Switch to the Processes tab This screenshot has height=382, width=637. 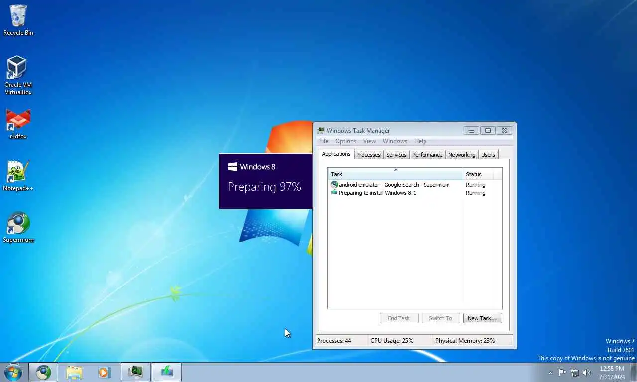(368, 155)
